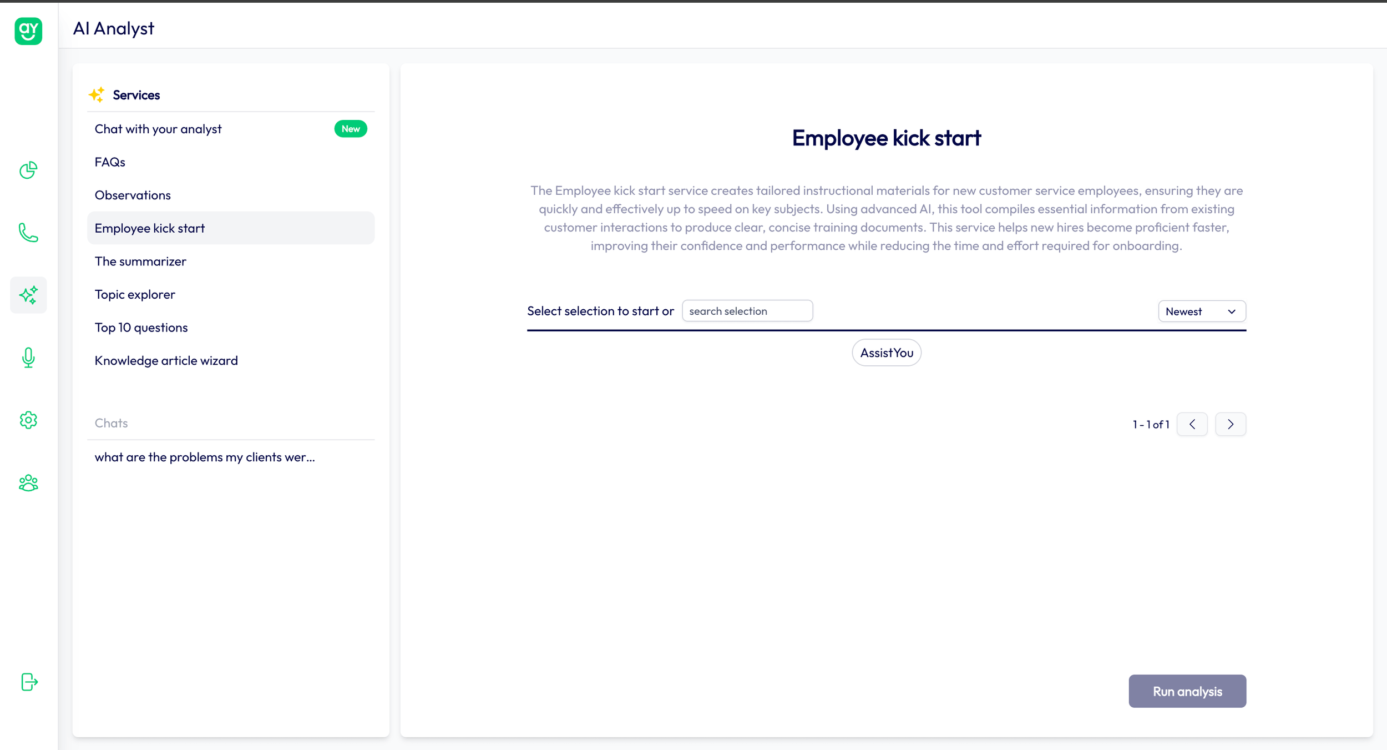Open the pie chart analytics sidebar icon
The image size is (1387, 750).
pos(28,170)
